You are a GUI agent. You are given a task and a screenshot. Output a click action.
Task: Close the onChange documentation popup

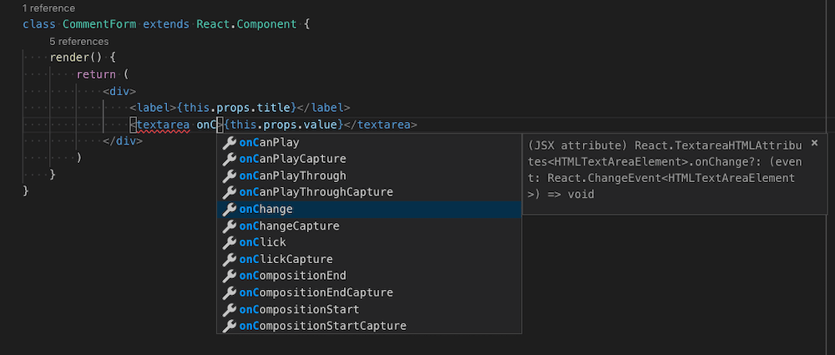pyautogui.click(x=814, y=143)
